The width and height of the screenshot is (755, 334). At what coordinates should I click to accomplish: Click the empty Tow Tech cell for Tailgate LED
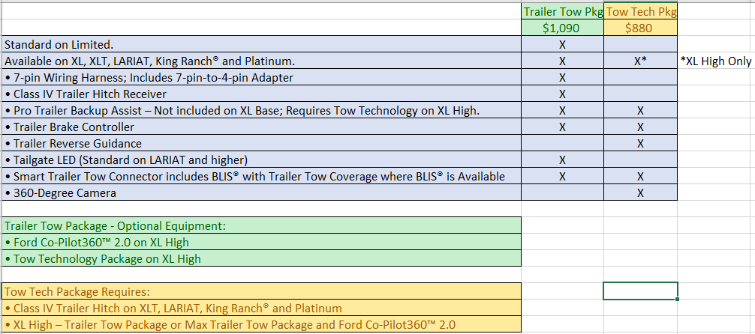pos(640,160)
